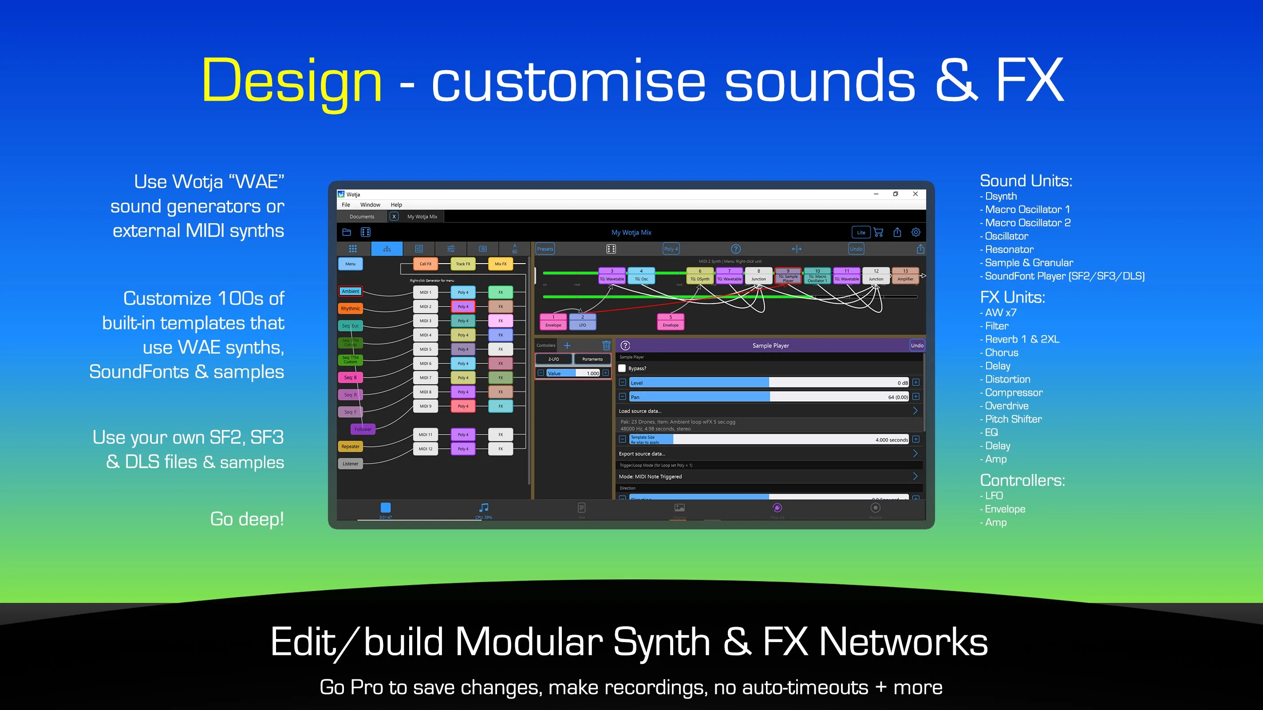Viewport: 1263px width, 710px height.
Task: Tick the Bypass? checkbox
Action: (x=622, y=368)
